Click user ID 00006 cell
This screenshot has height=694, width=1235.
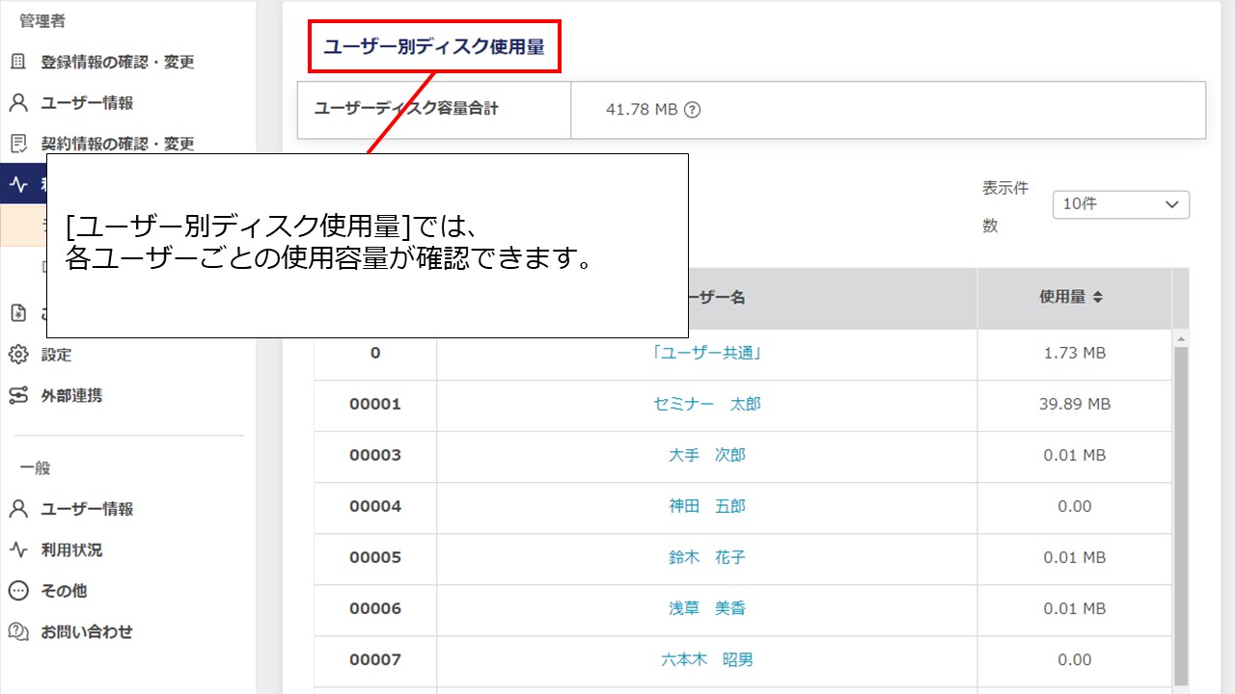375,608
